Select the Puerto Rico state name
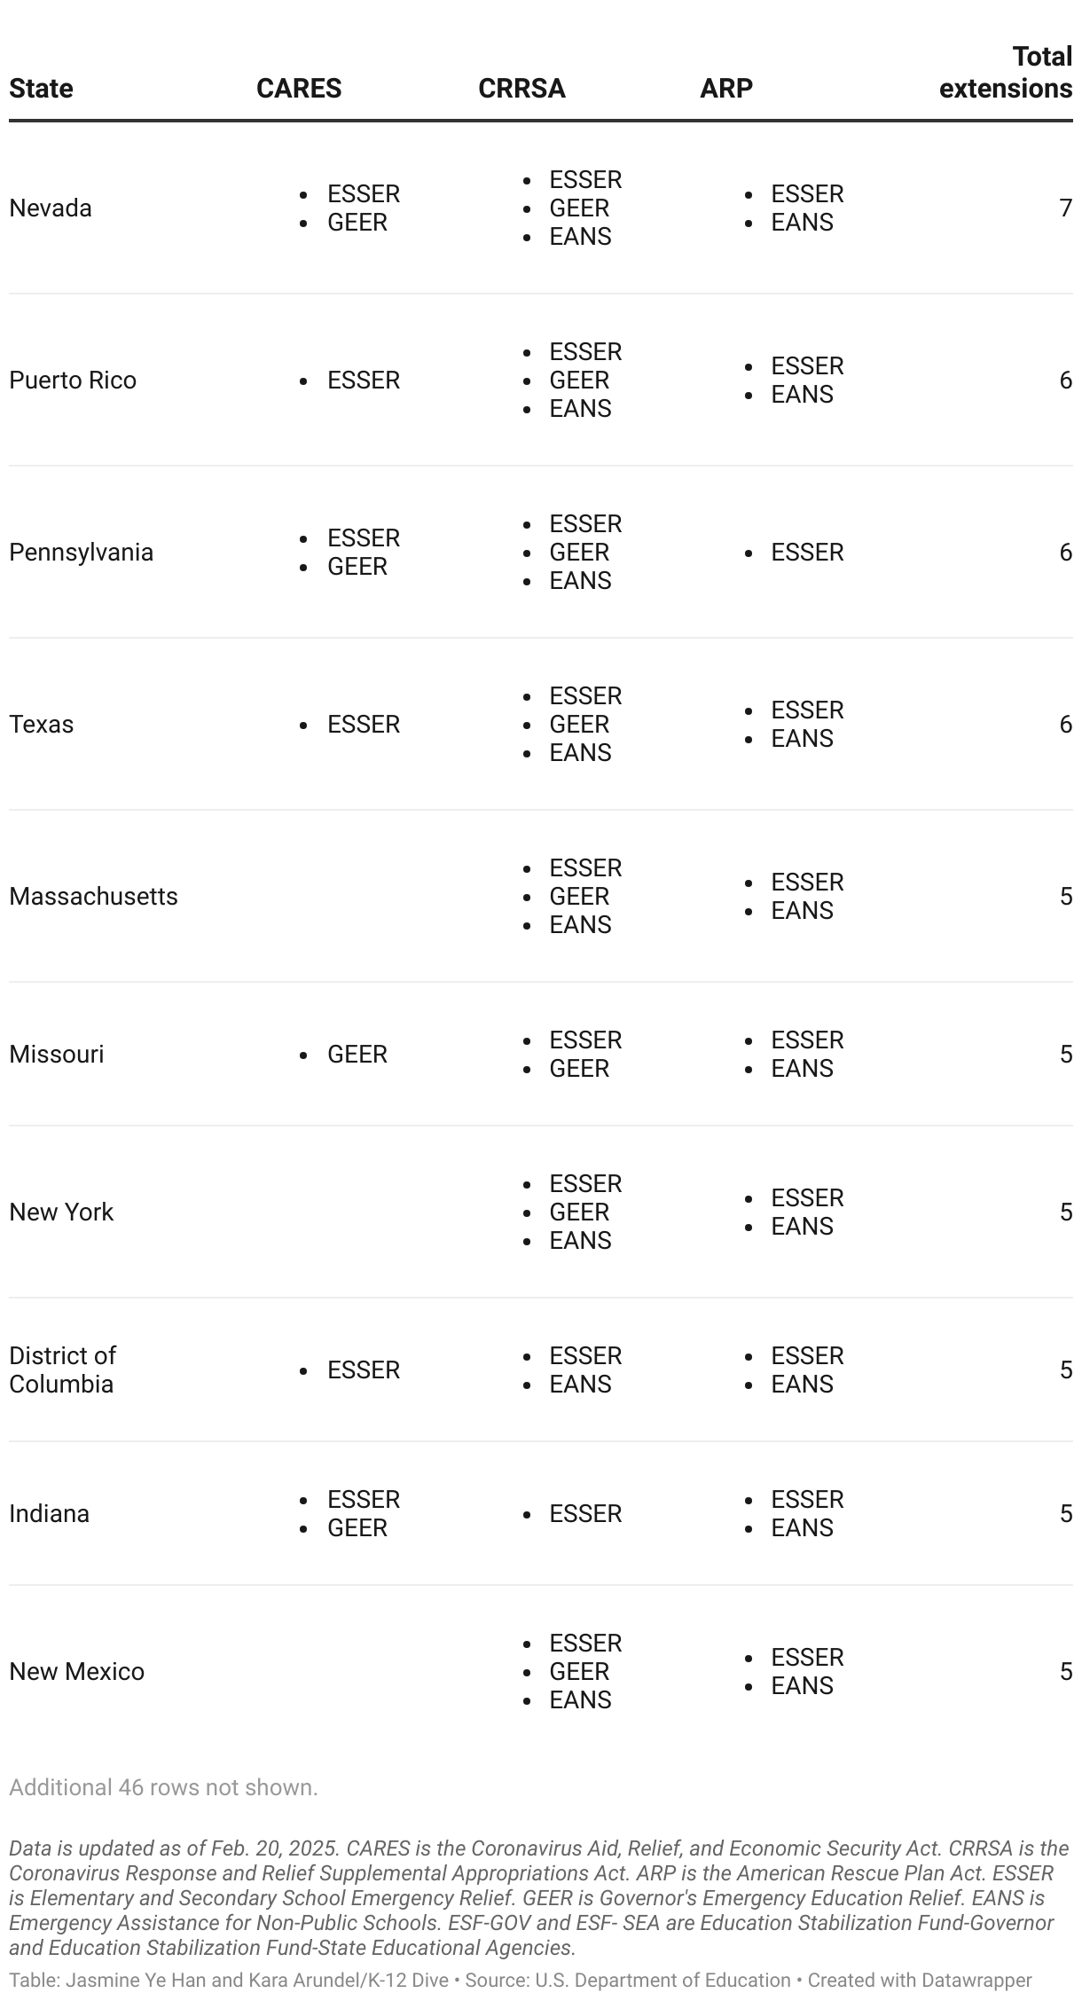 73,380
